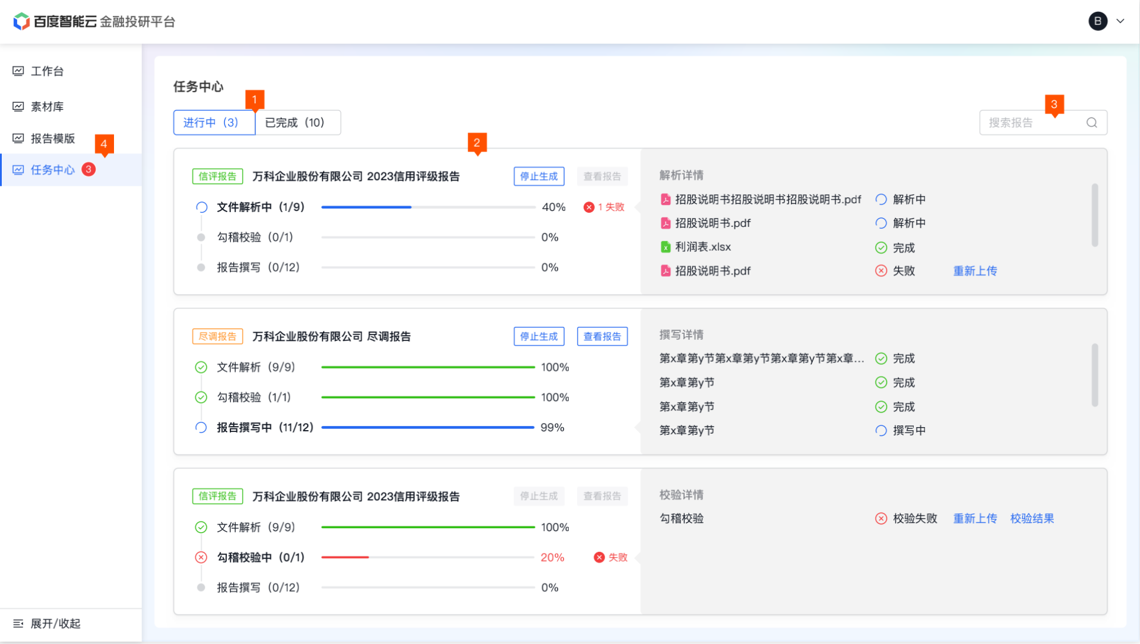1140x644 pixels.
Task: Click the 40% file parsing progress bar
Action: click(x=428, y=207)
